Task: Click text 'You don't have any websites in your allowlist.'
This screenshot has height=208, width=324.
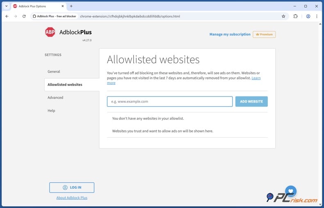Action: pyautogui.click(x=148, y=119)
